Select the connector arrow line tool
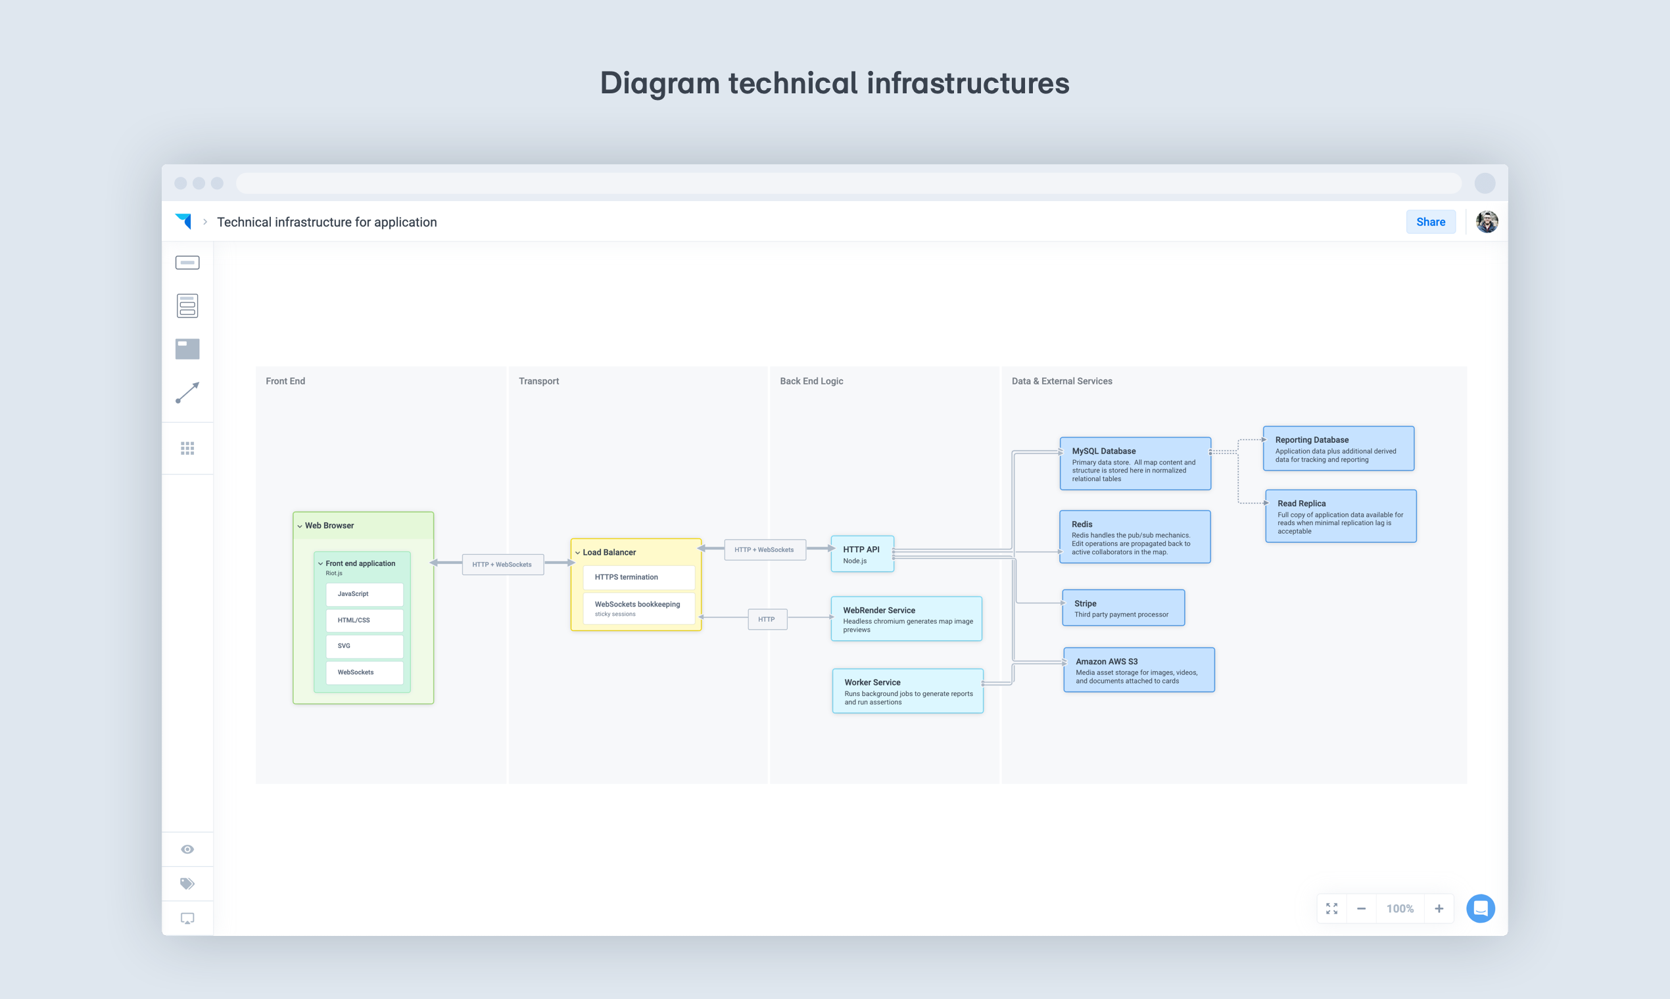1670x999 pixels. click(187, 392)
